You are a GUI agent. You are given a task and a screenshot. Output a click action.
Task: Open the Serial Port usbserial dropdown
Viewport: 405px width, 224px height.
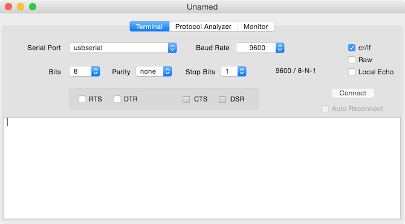[123, 48]
